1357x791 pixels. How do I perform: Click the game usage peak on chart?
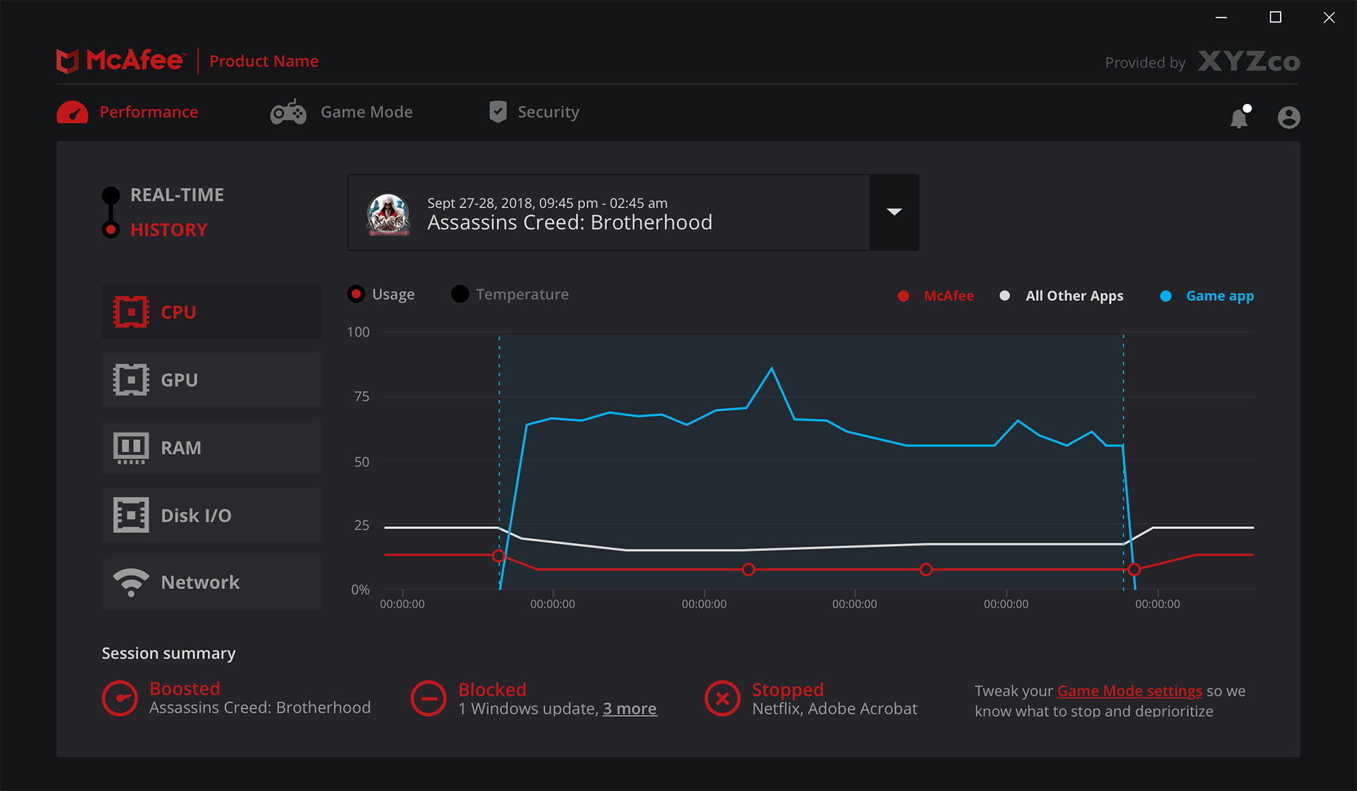[x=771, y=368]
